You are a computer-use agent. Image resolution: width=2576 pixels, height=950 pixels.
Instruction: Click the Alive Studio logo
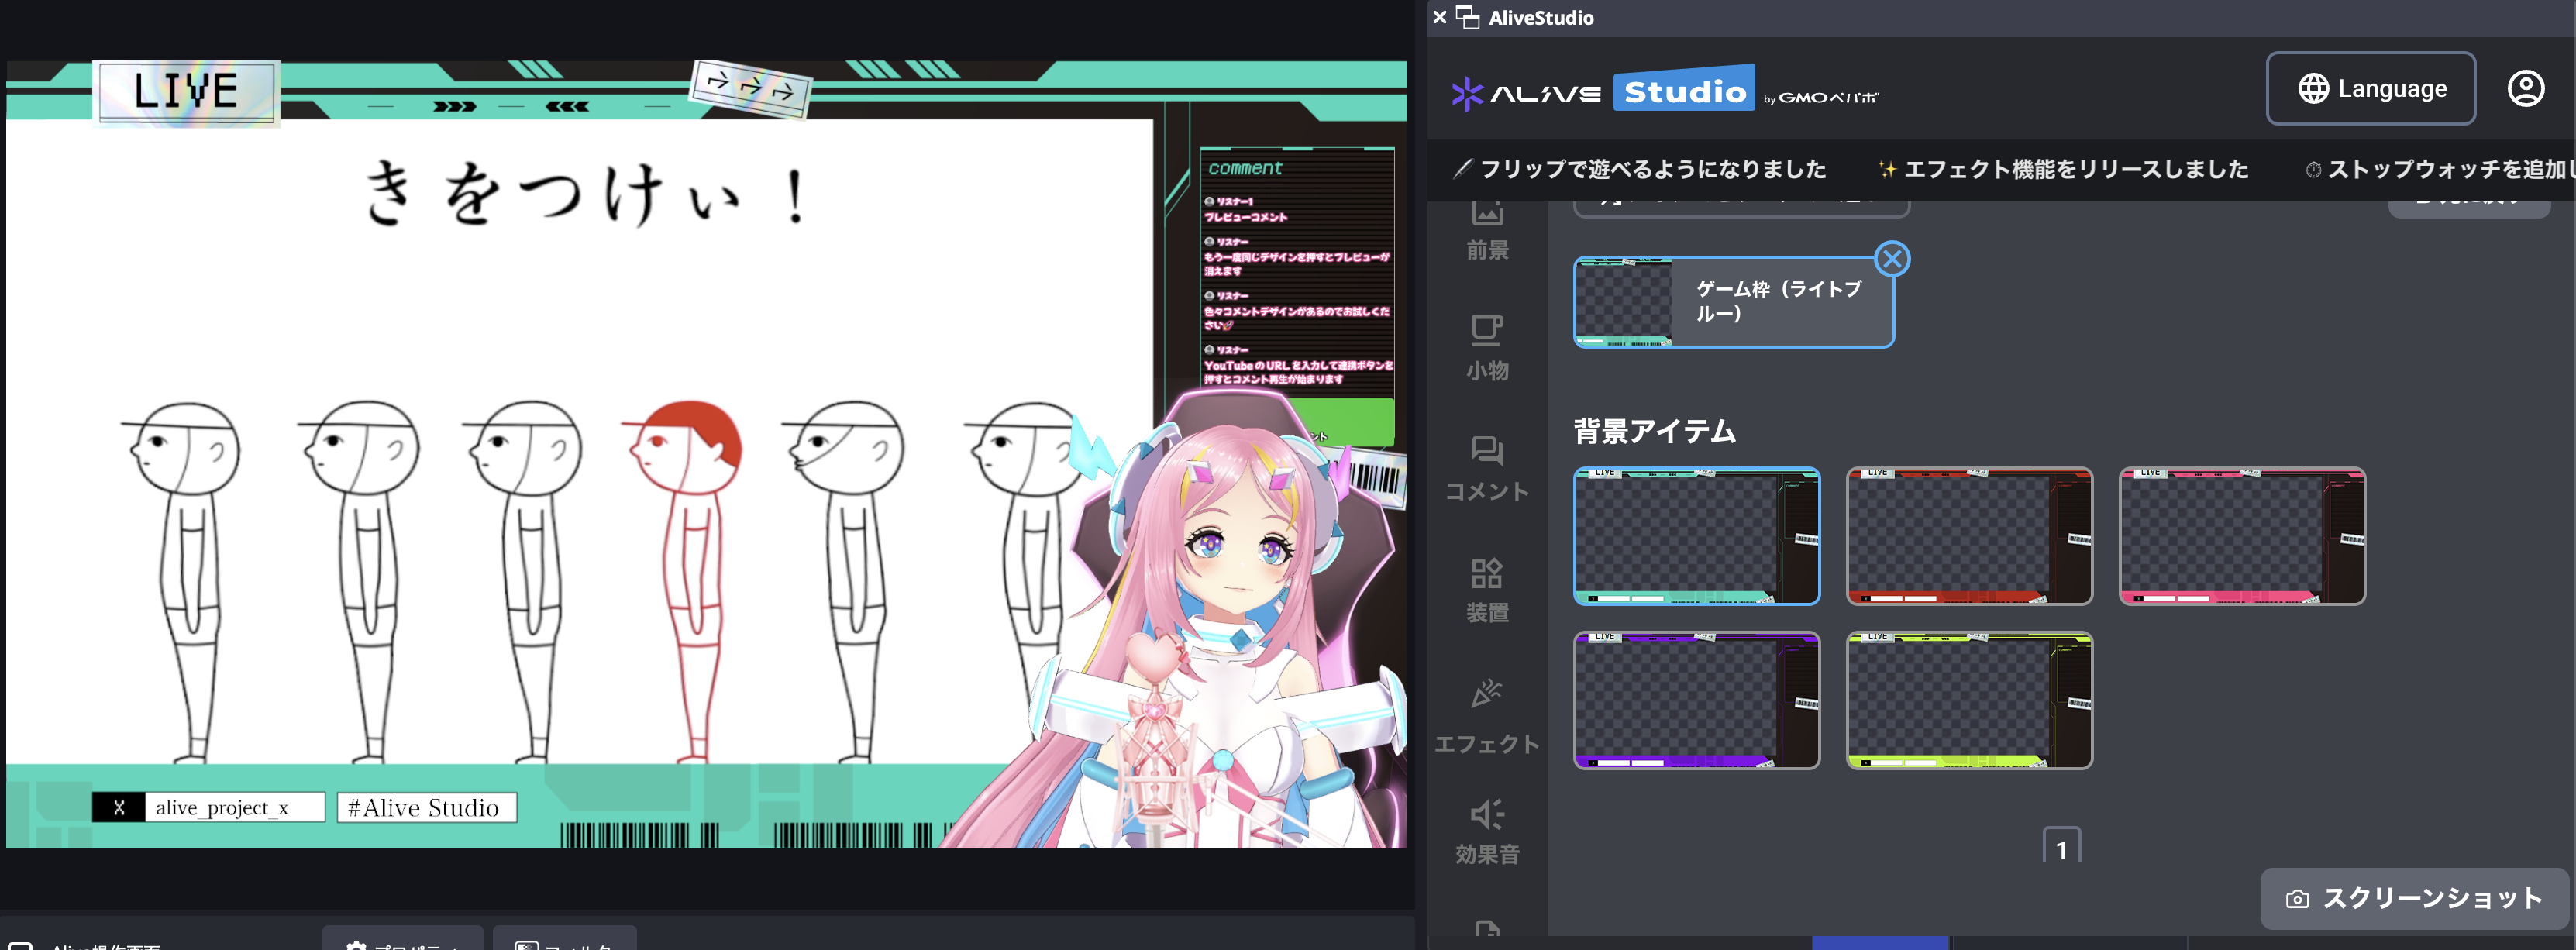[1665, 91]
